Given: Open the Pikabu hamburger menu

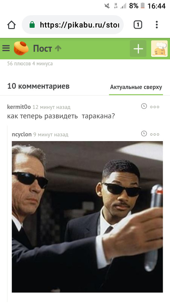Looking at the screenshot, I should pos(6,48).
